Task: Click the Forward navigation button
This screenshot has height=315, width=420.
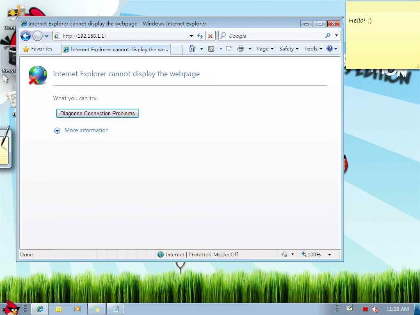Action: (x=37, y=36)
